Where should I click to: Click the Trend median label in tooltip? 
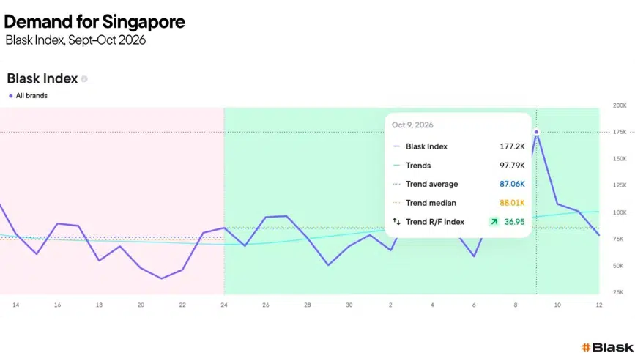[x=431, y=203]
